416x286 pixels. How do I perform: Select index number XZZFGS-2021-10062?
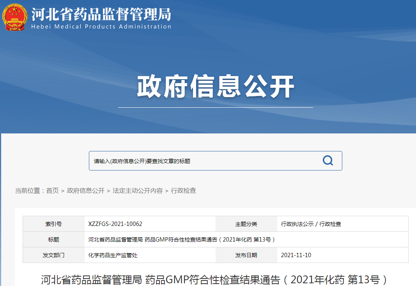click(115, 224)
